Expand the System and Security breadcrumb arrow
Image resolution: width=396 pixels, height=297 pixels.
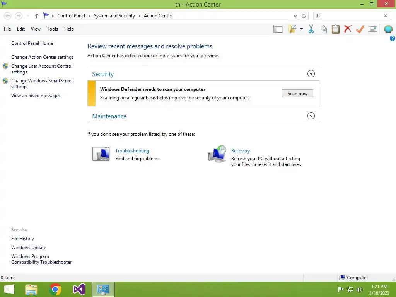[139, 16]
